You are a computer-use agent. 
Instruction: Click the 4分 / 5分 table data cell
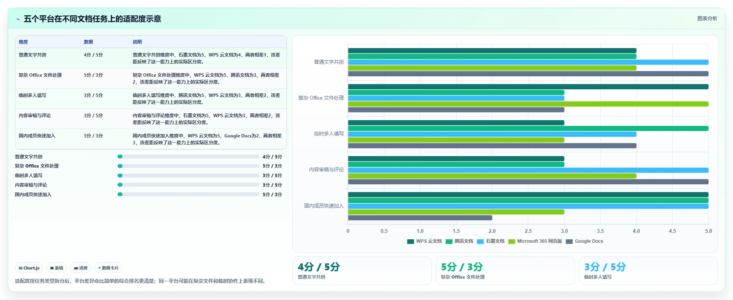click(x=93, y=55)
